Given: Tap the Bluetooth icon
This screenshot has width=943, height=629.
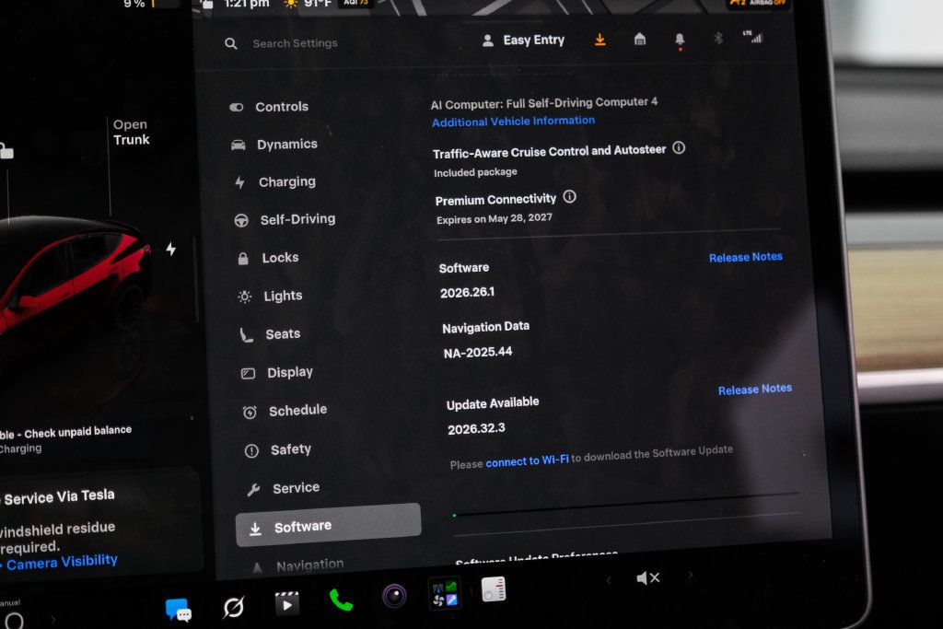Looking at the screenshot, I should (718, 39).
